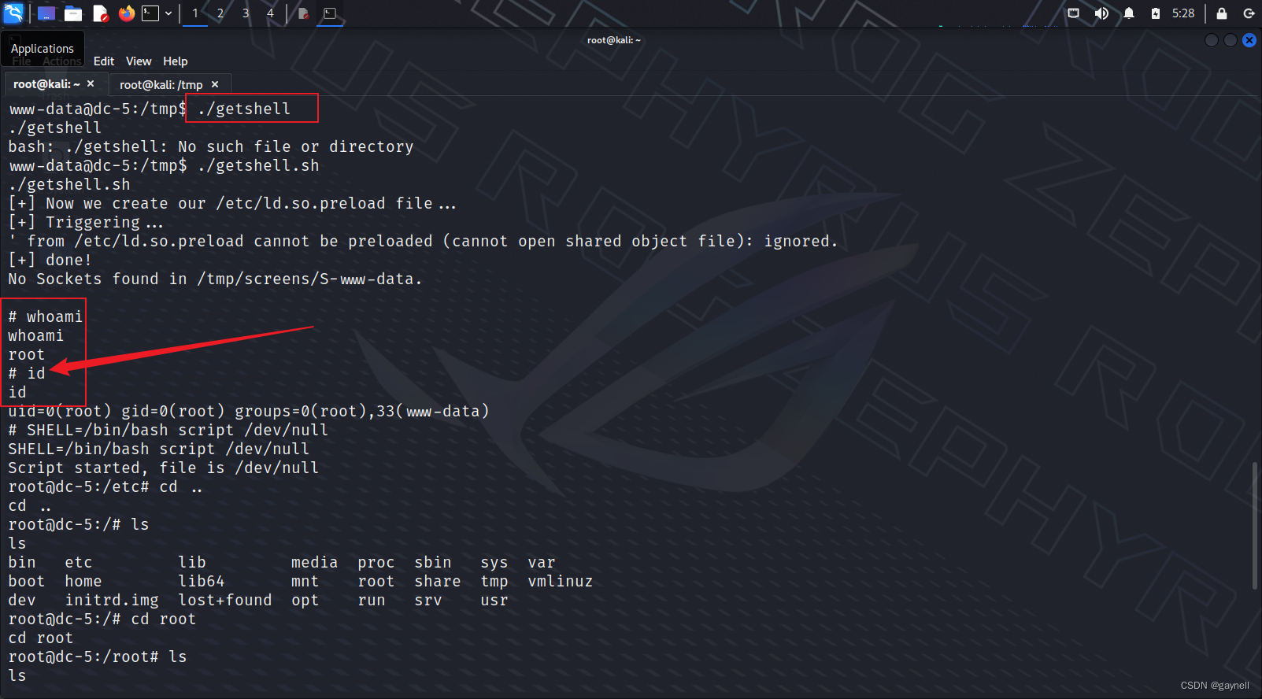Open the terminal emulator launcher
The image size is (1262, 699).
coord(150,13)
